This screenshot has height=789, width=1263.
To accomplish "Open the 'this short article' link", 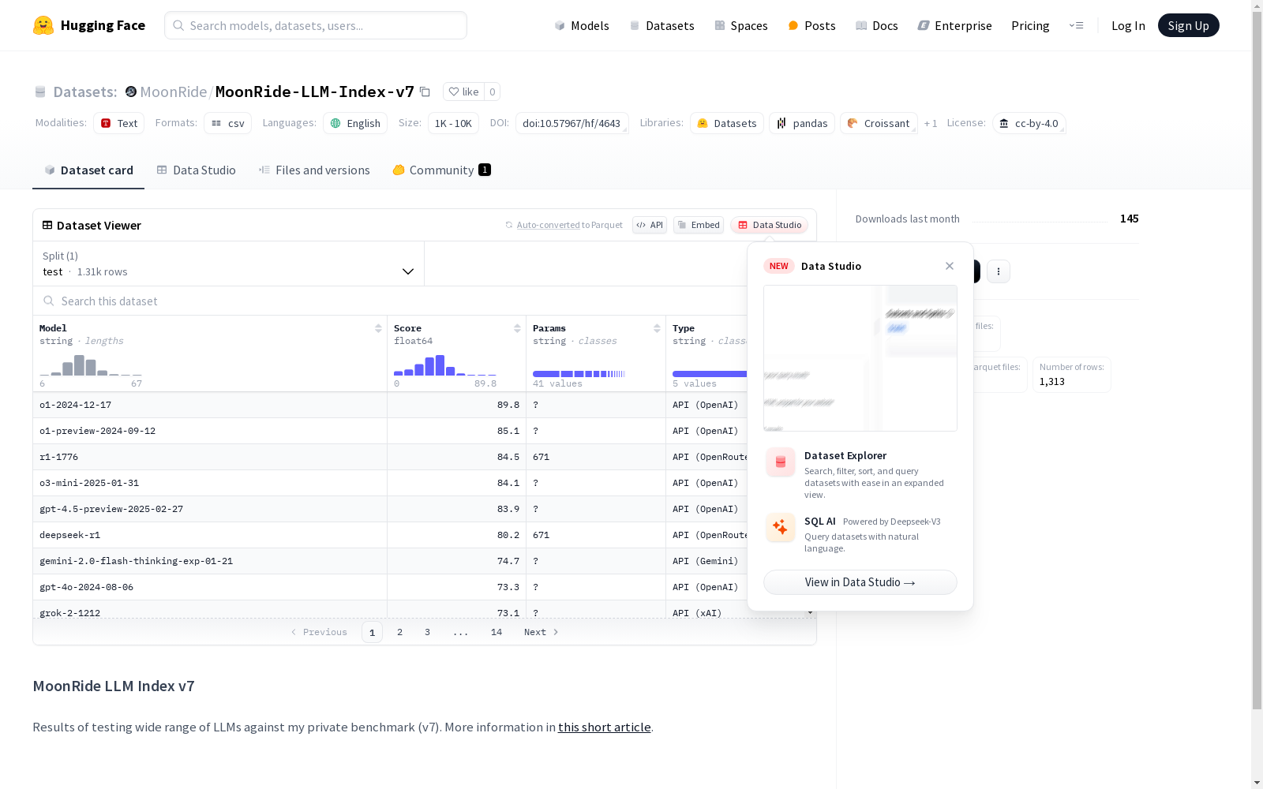I will pos(604,727).
